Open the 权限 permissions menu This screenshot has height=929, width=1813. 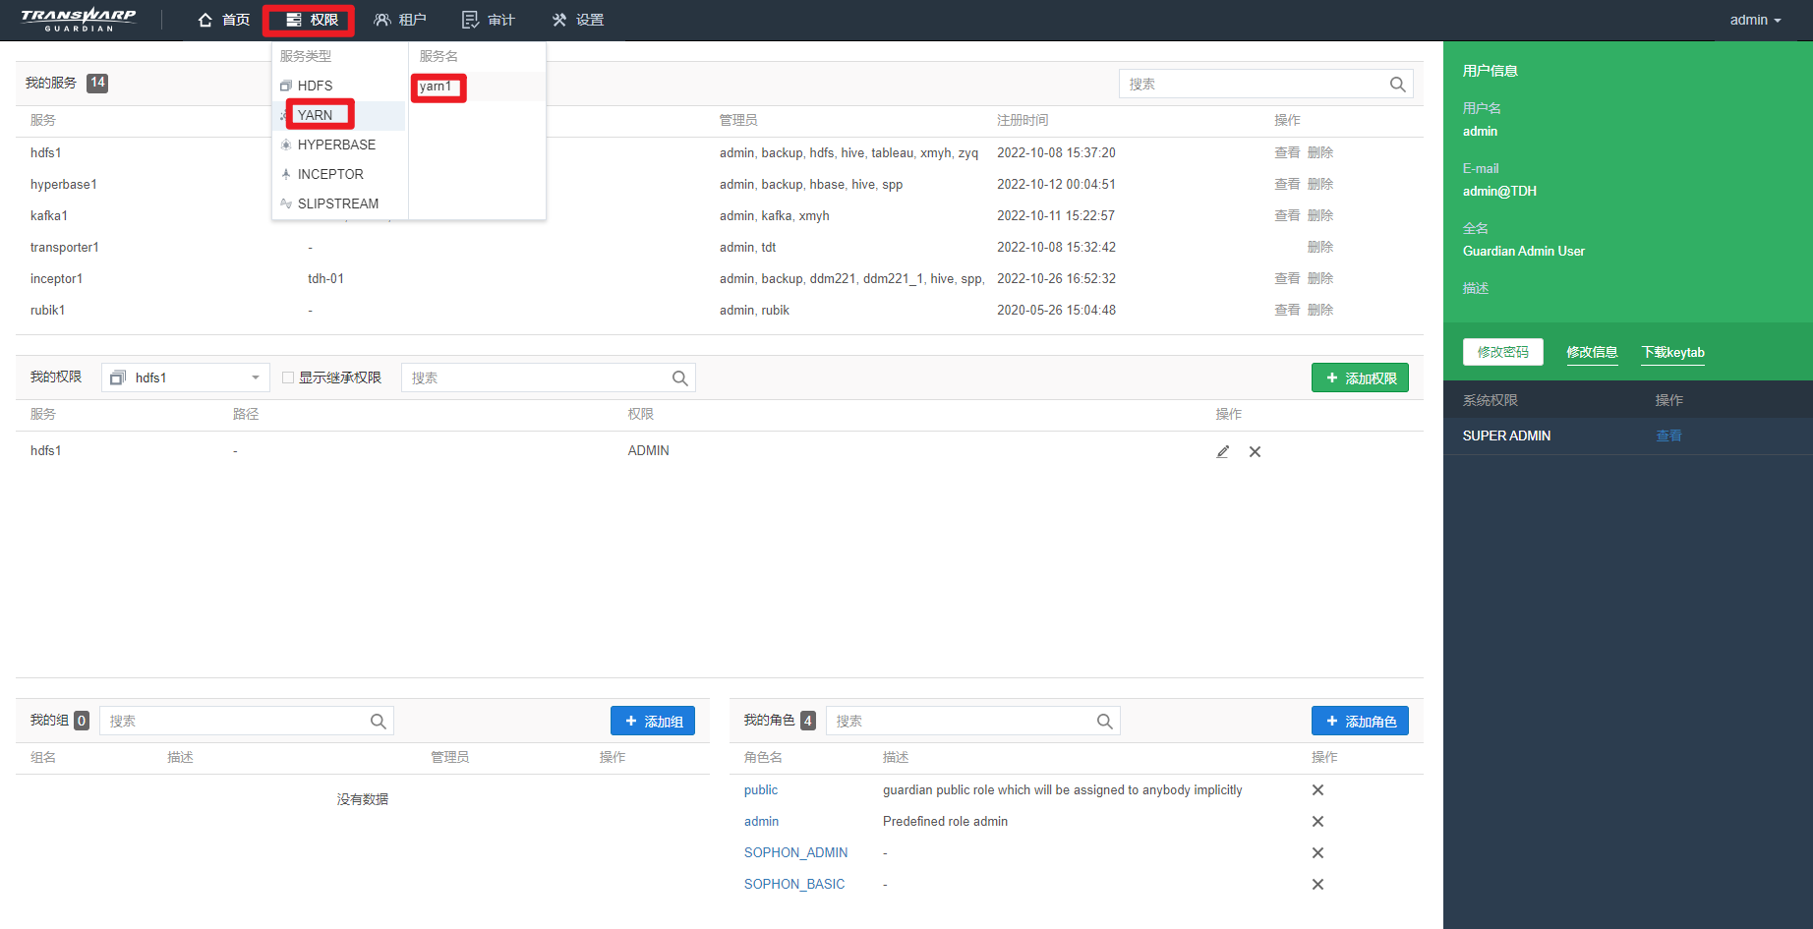coord(312,20)
